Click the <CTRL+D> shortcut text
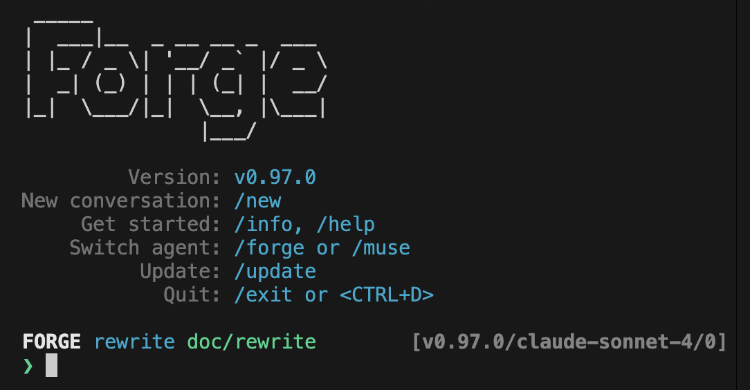The image size is (750, 390). point(387,295)
